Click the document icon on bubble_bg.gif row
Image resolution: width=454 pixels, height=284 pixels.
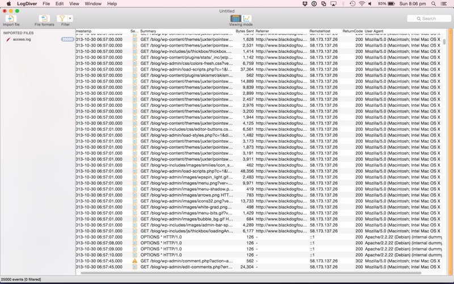pyautogui.click(x=134, y=219)
